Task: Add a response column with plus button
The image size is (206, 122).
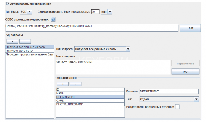Action: click(62, 84)
